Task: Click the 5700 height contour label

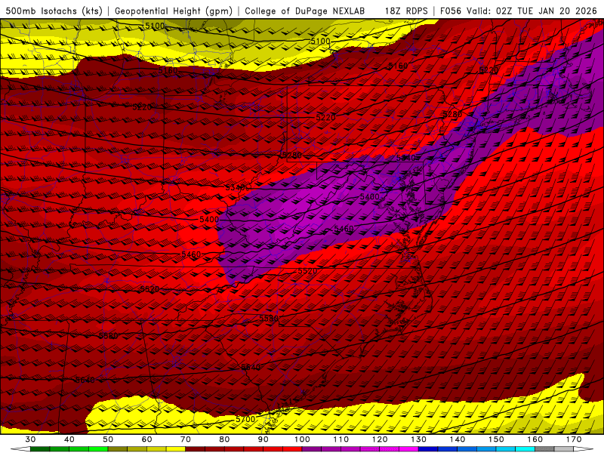Action: tap(245, 419)
